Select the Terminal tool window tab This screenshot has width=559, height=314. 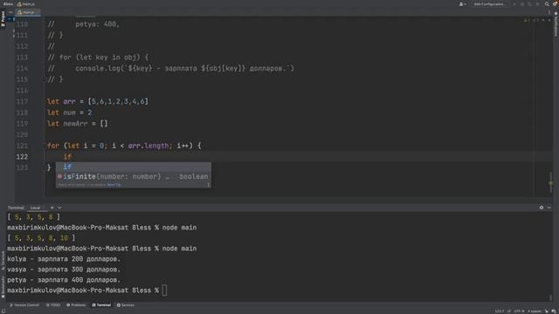pos(101,305)
